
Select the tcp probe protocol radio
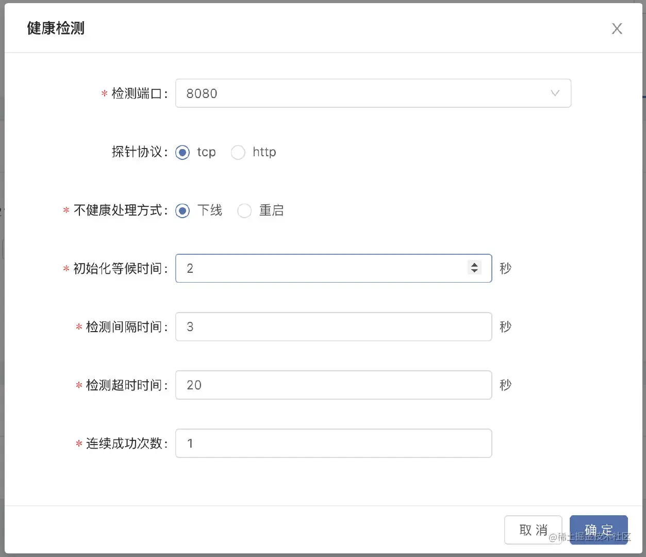pos(183,152)
